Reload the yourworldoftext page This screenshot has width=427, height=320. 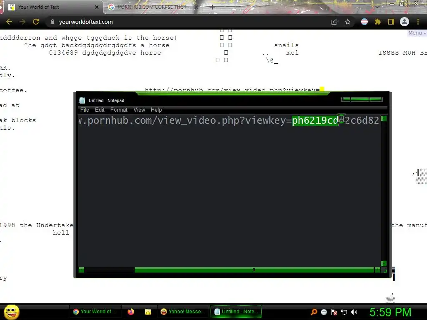click(36, 22)
